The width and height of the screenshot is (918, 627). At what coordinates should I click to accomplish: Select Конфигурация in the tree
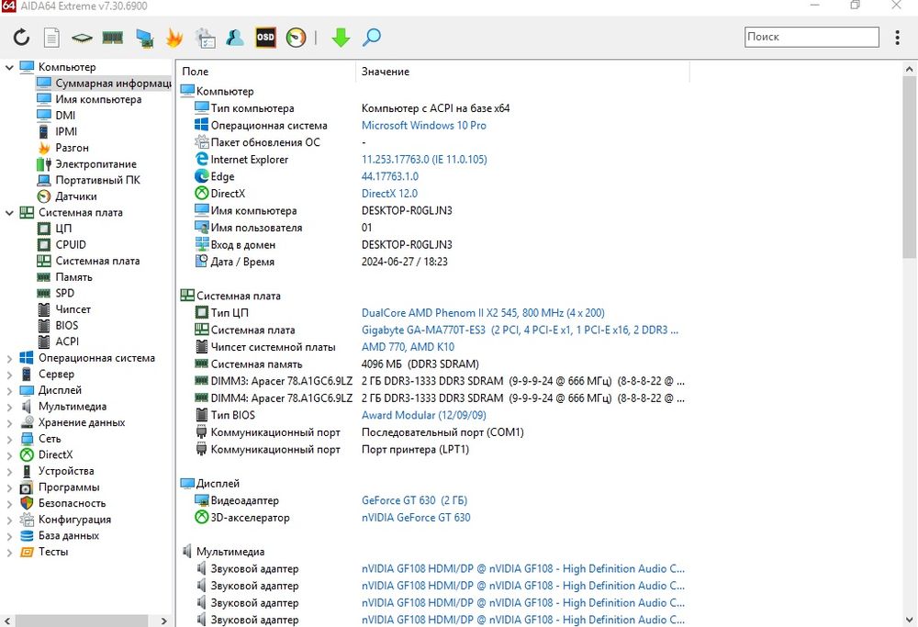click(74, 520)
